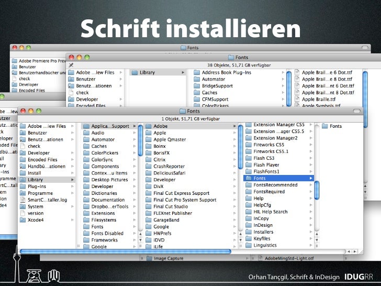
Task: Click the Fonts Disabled folder icon
Action: pos(86,233)
